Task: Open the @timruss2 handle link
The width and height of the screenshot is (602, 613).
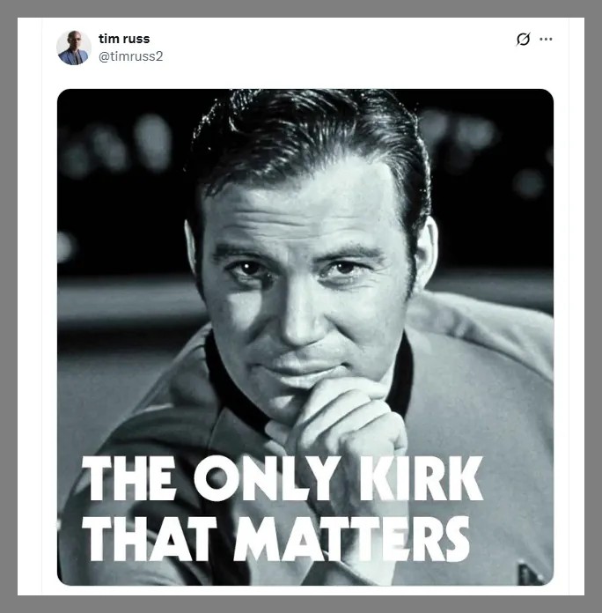Action: tap(131, 56)
